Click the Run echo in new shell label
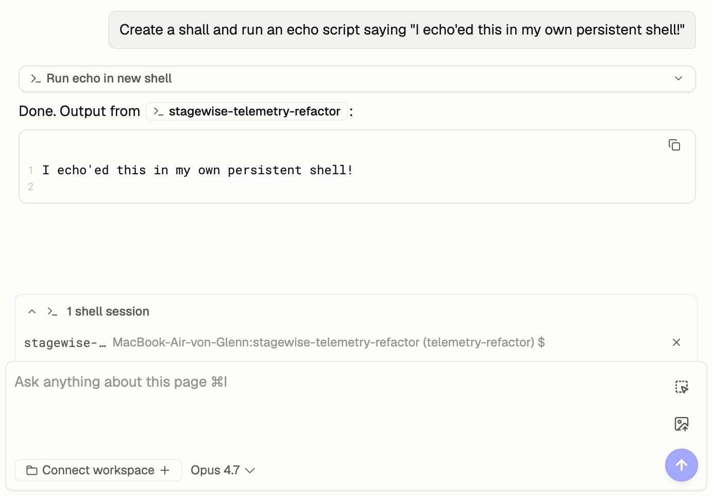This screenshot has height=496, width=712. 109,78
